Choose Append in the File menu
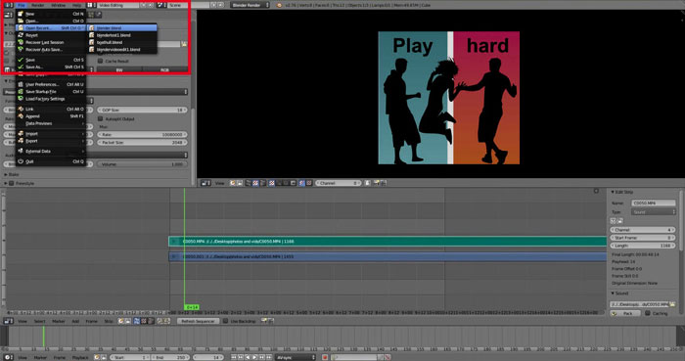This screenshot has height=361, width=685. click(x=51, y=116)
